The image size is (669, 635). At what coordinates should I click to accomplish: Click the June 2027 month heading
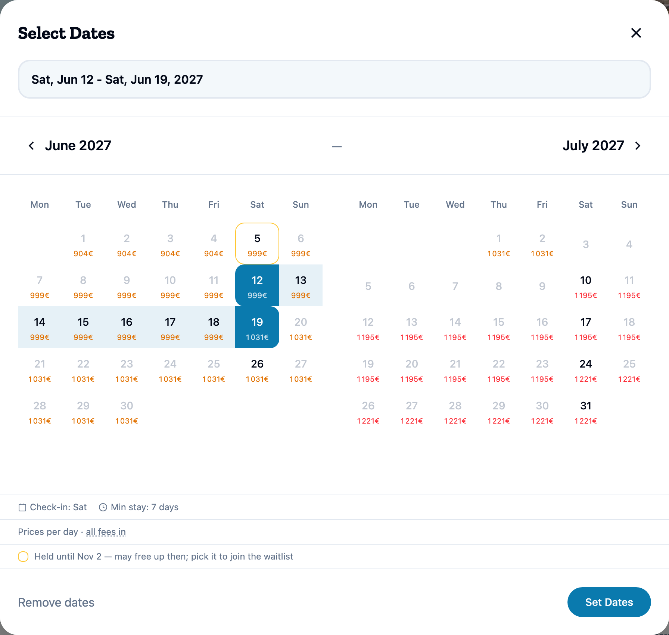point(78,146)
